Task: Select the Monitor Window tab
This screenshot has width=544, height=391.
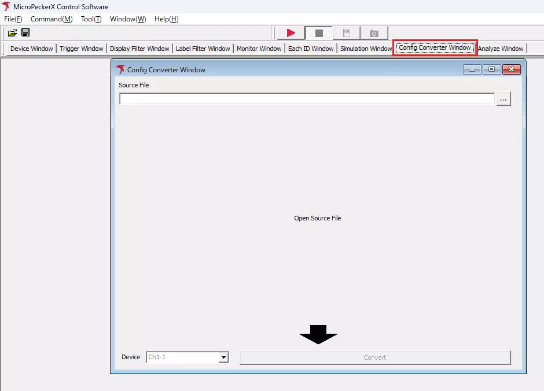Action: pyautogui.click(x=259, y=49)
